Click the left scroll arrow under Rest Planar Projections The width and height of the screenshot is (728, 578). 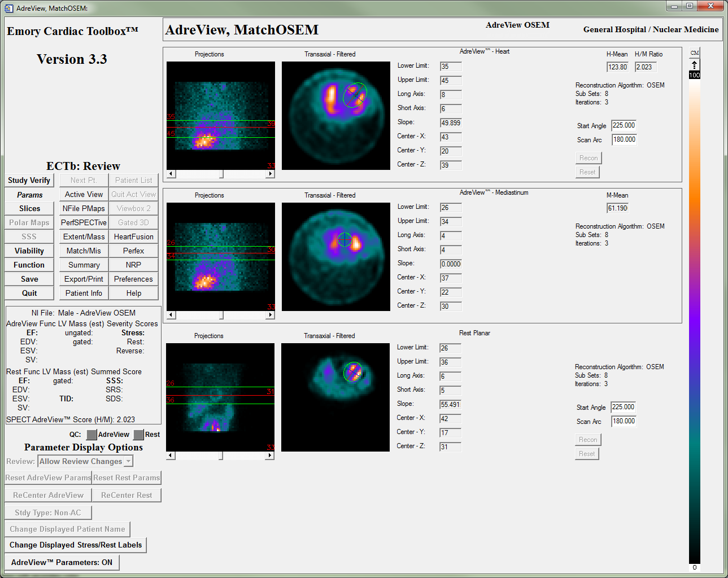coord(171,456)
